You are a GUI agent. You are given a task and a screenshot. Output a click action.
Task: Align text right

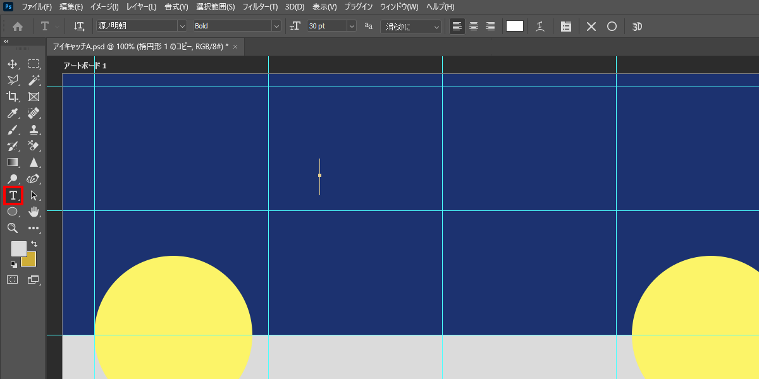[x=490, y=27]
